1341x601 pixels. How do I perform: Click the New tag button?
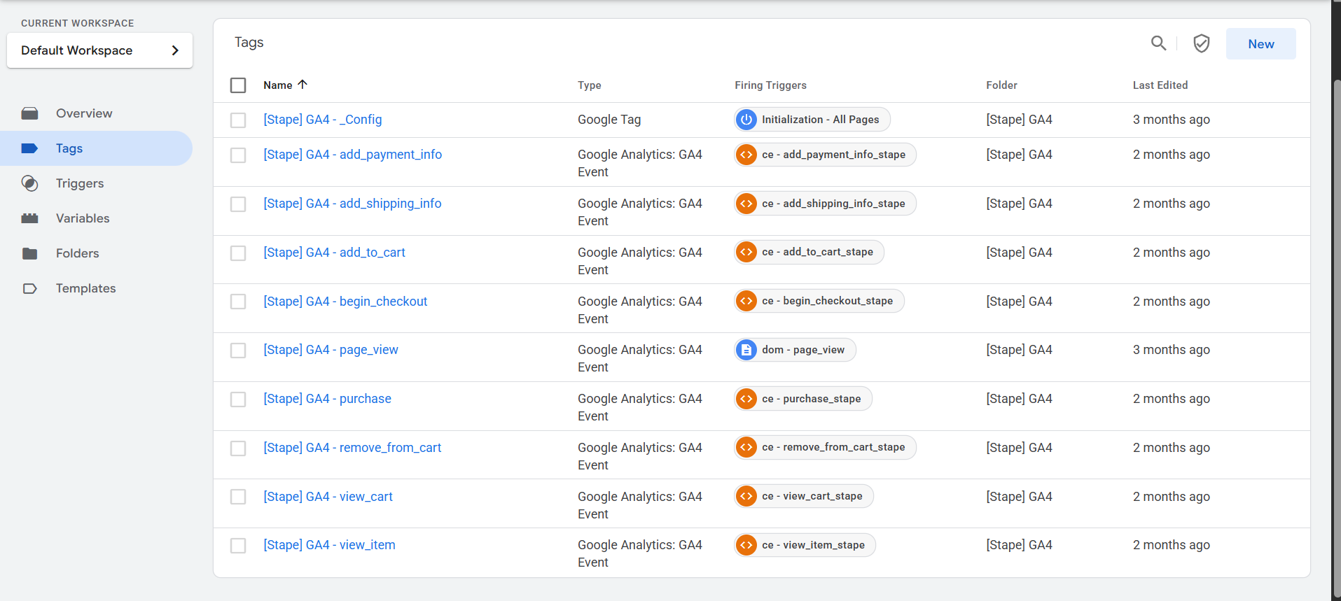[1260, 44]
